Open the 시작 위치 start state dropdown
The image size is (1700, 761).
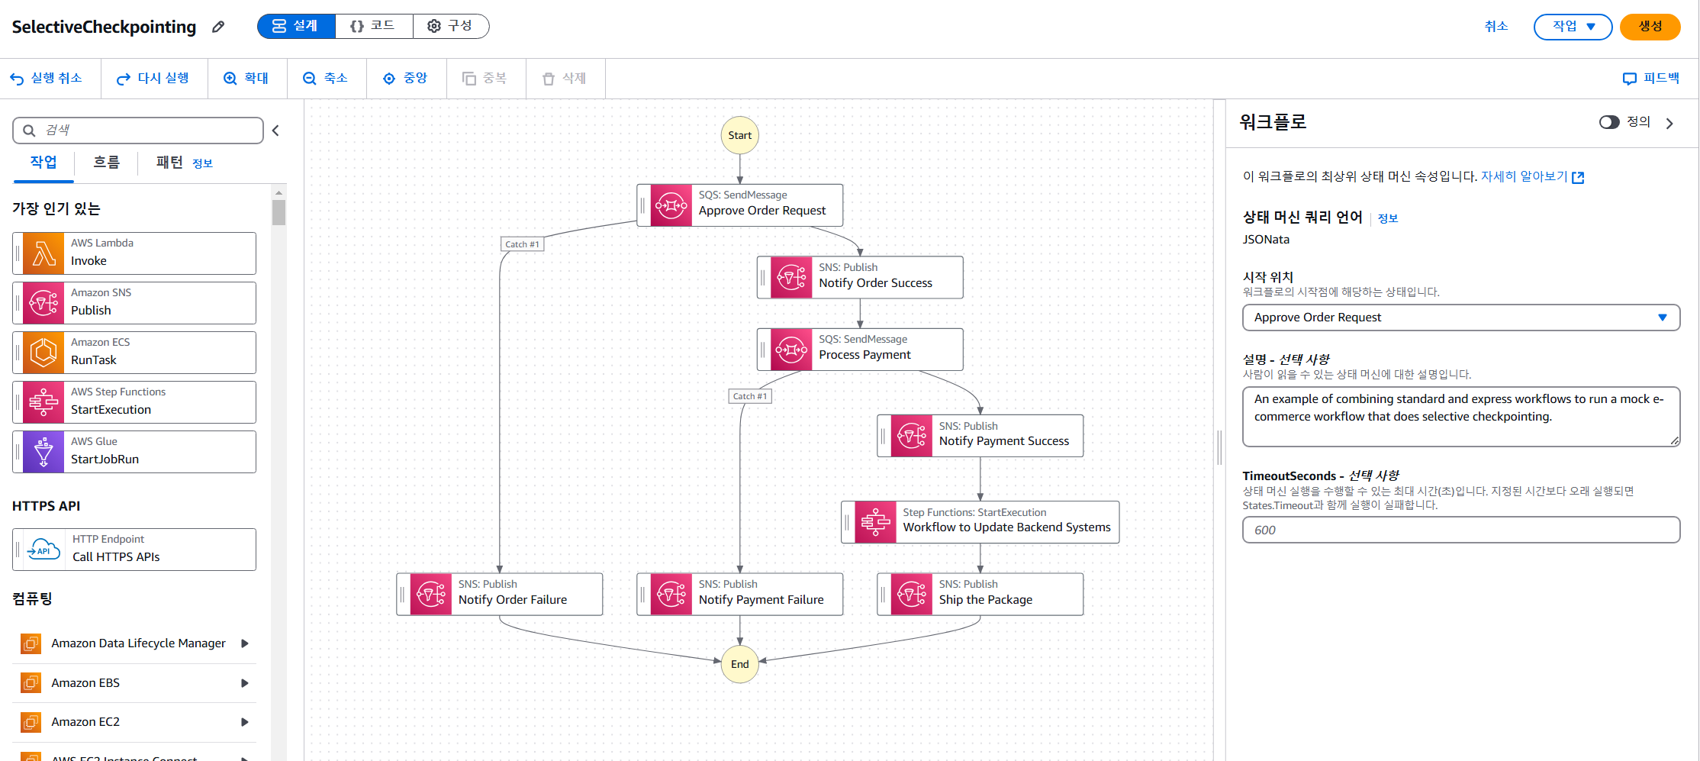(1460, 318)
